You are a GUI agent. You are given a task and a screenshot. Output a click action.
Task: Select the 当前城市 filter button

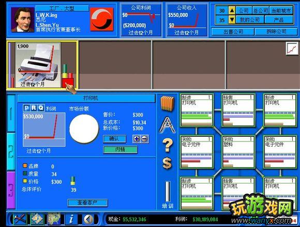click(281, 10)
